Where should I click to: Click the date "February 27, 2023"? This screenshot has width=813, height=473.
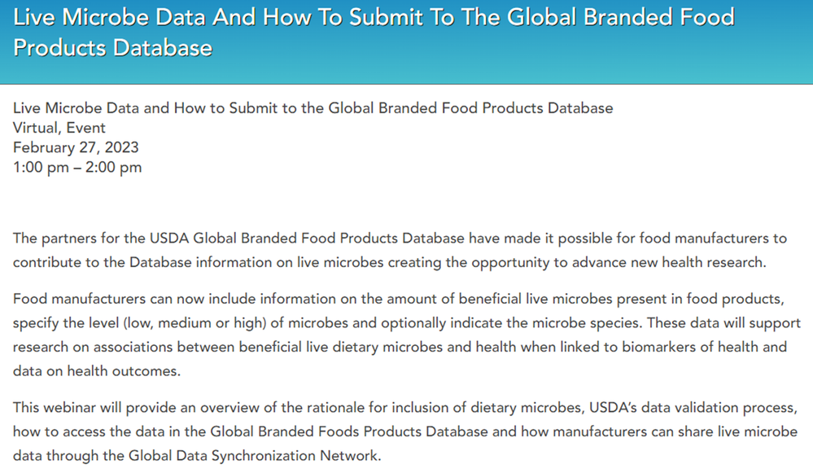click(x=76, y=147)
